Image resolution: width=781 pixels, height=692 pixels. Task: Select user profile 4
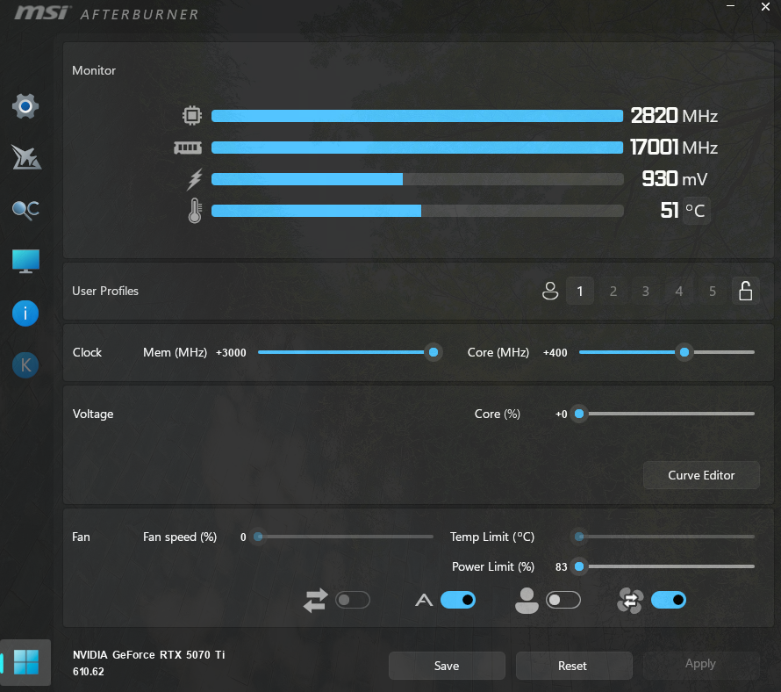point(679,291)
